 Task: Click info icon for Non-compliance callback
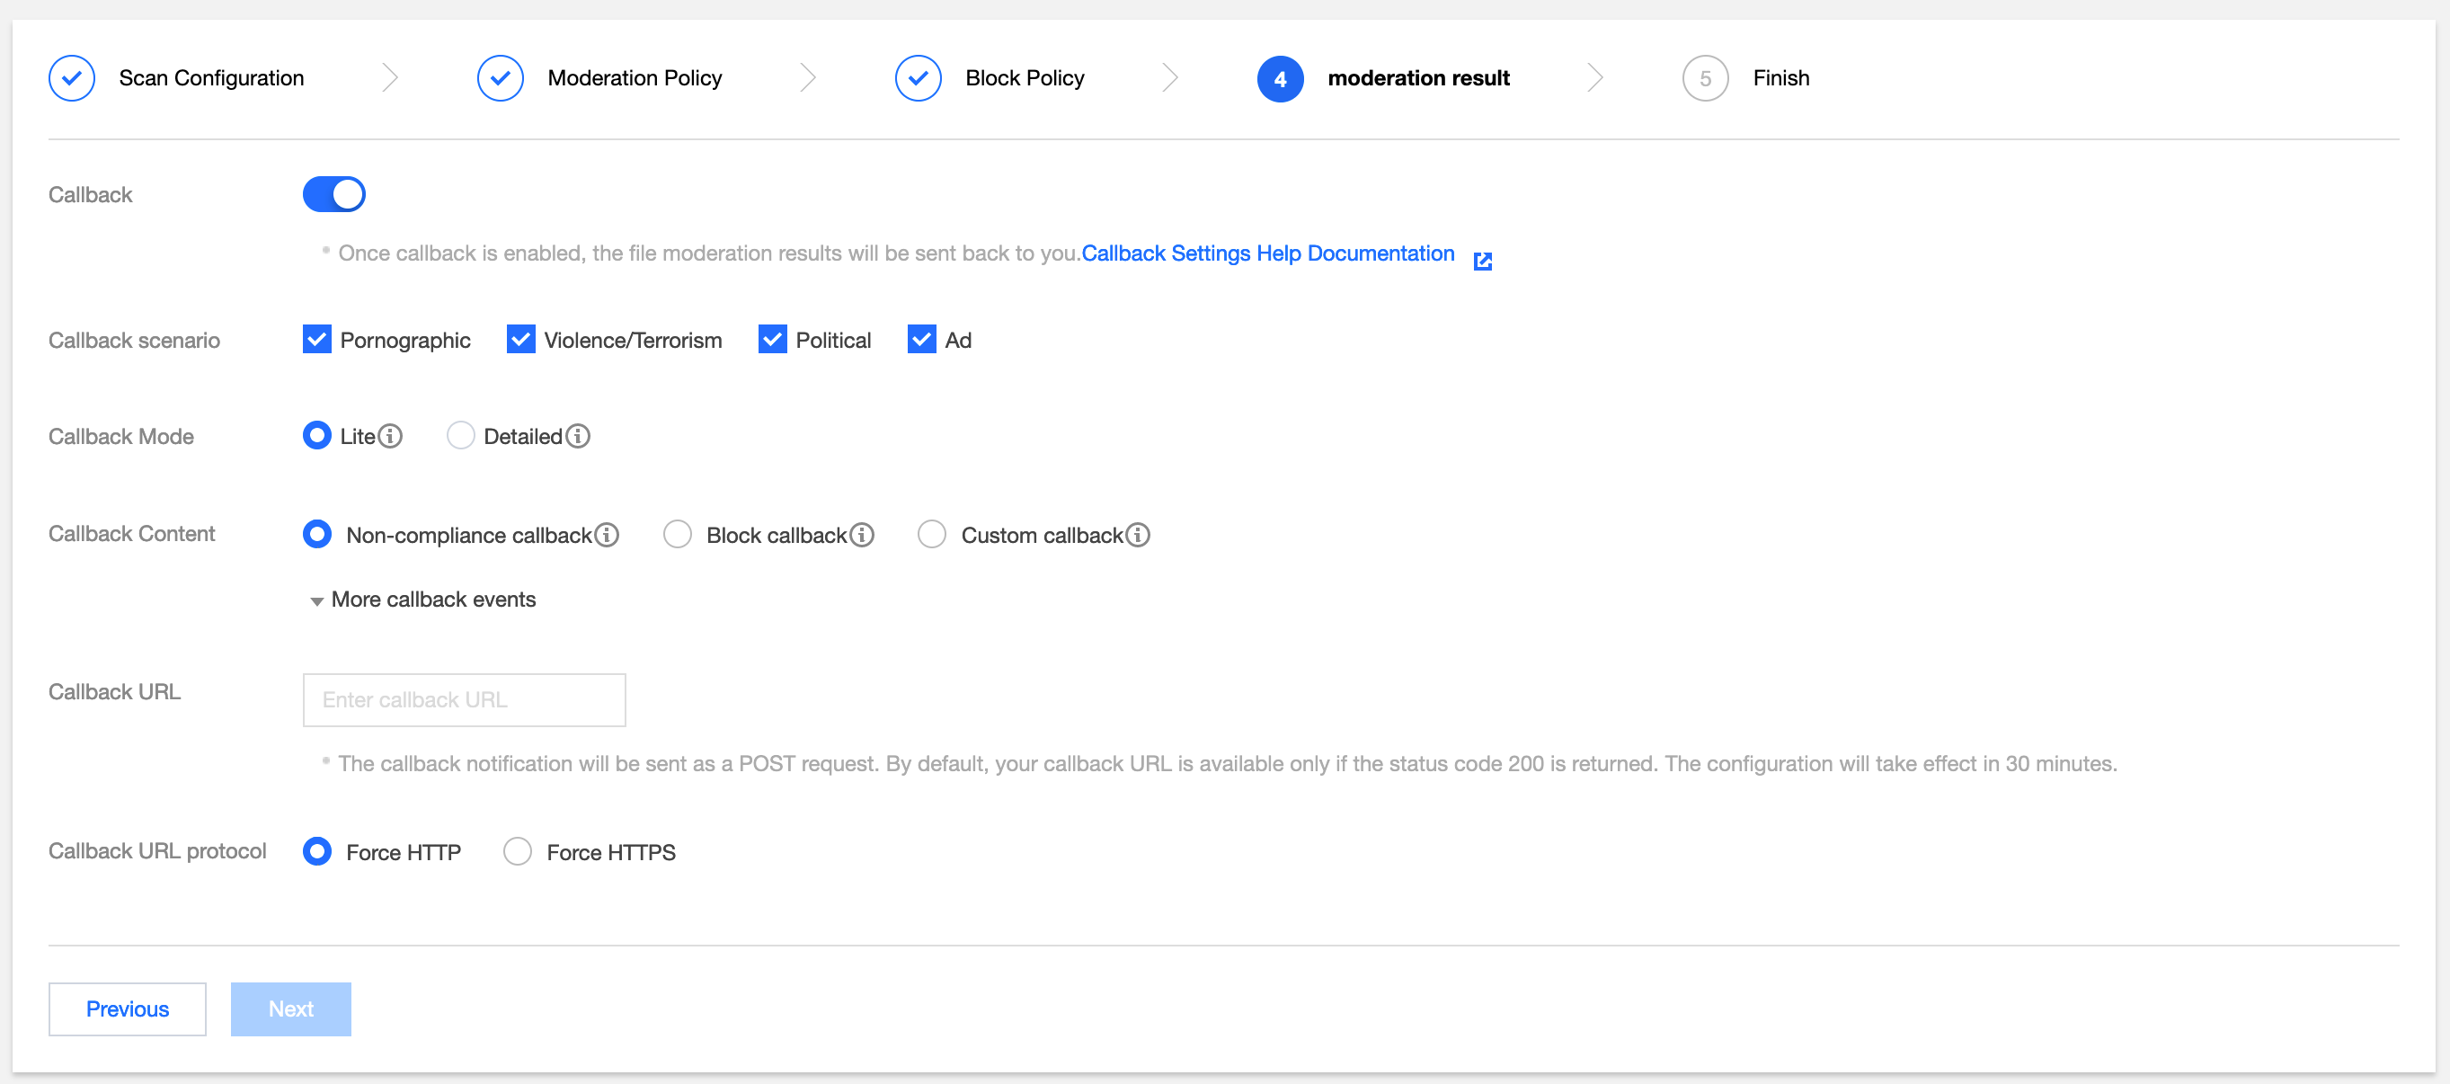(x=607, y=536)
